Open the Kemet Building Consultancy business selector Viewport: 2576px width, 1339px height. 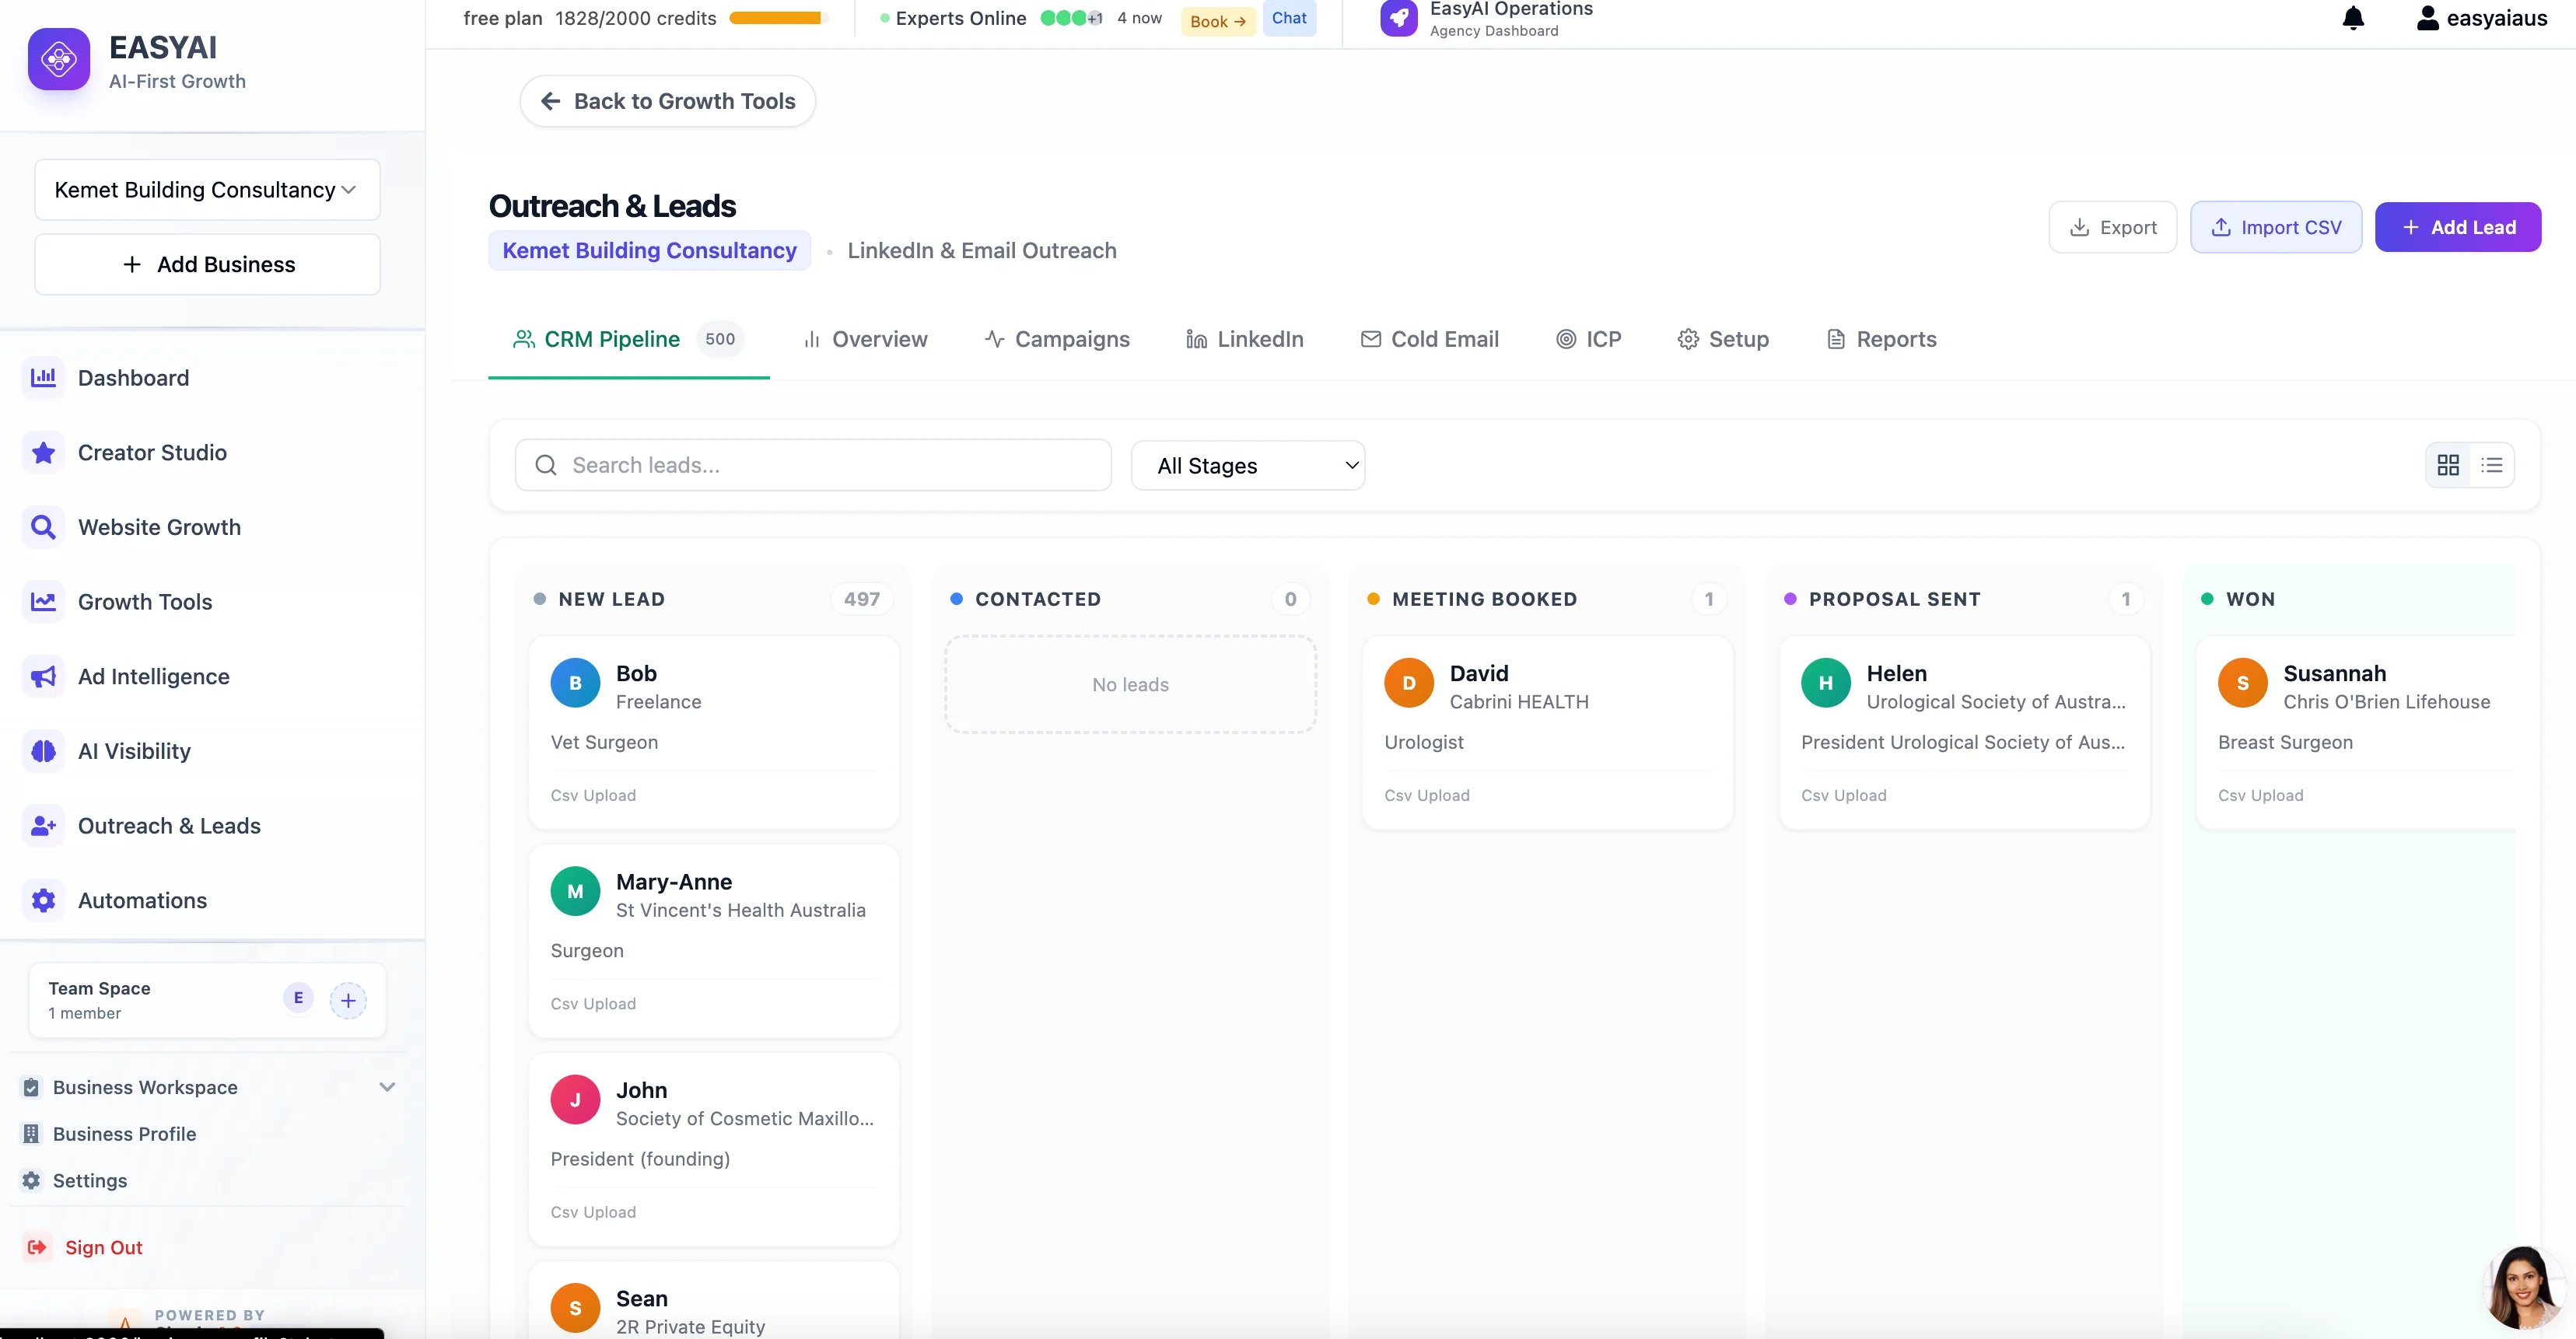tap(206, 189)
